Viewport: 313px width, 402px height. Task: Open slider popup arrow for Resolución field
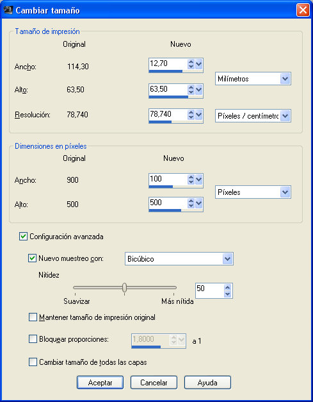pos(199,115)
